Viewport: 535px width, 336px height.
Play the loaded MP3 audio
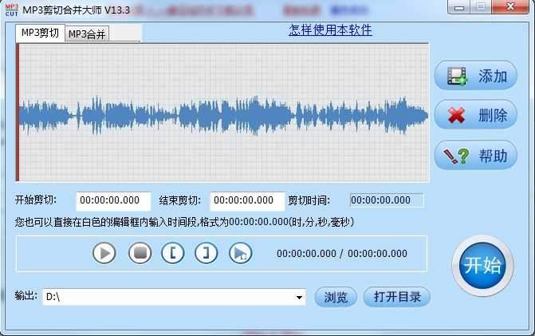104,253
